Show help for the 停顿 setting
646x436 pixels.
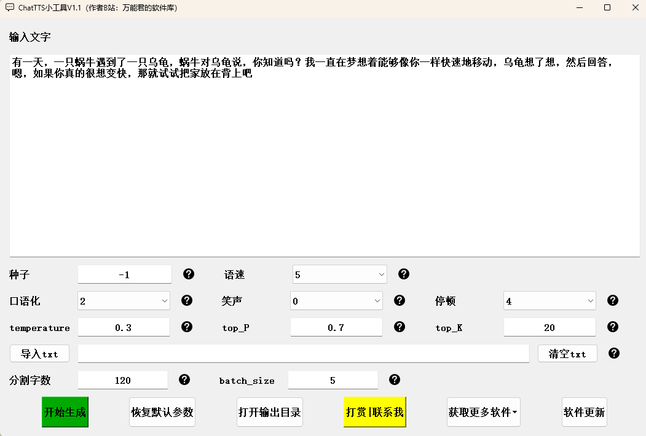pyautogui.click(x=613, y=300)
